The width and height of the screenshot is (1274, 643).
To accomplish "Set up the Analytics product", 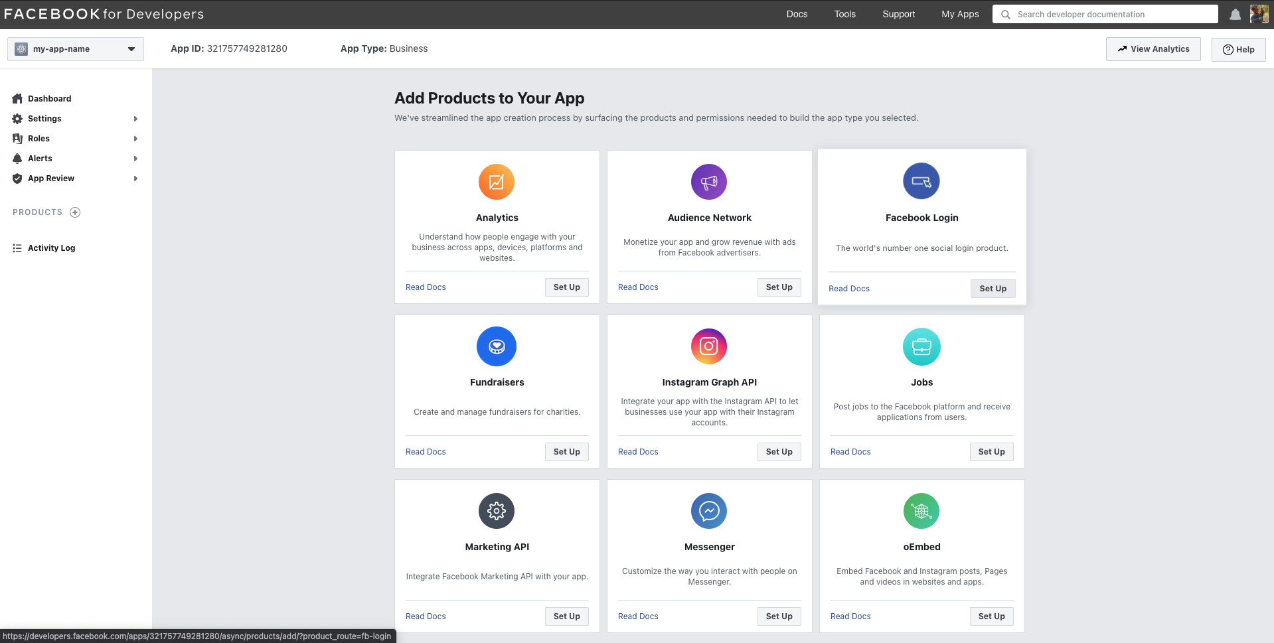I will (567, 287).
